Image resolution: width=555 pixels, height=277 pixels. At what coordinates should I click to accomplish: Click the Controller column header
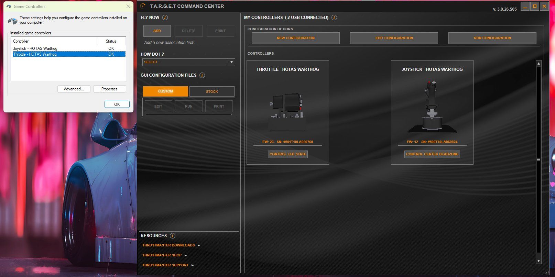point(54,41)
